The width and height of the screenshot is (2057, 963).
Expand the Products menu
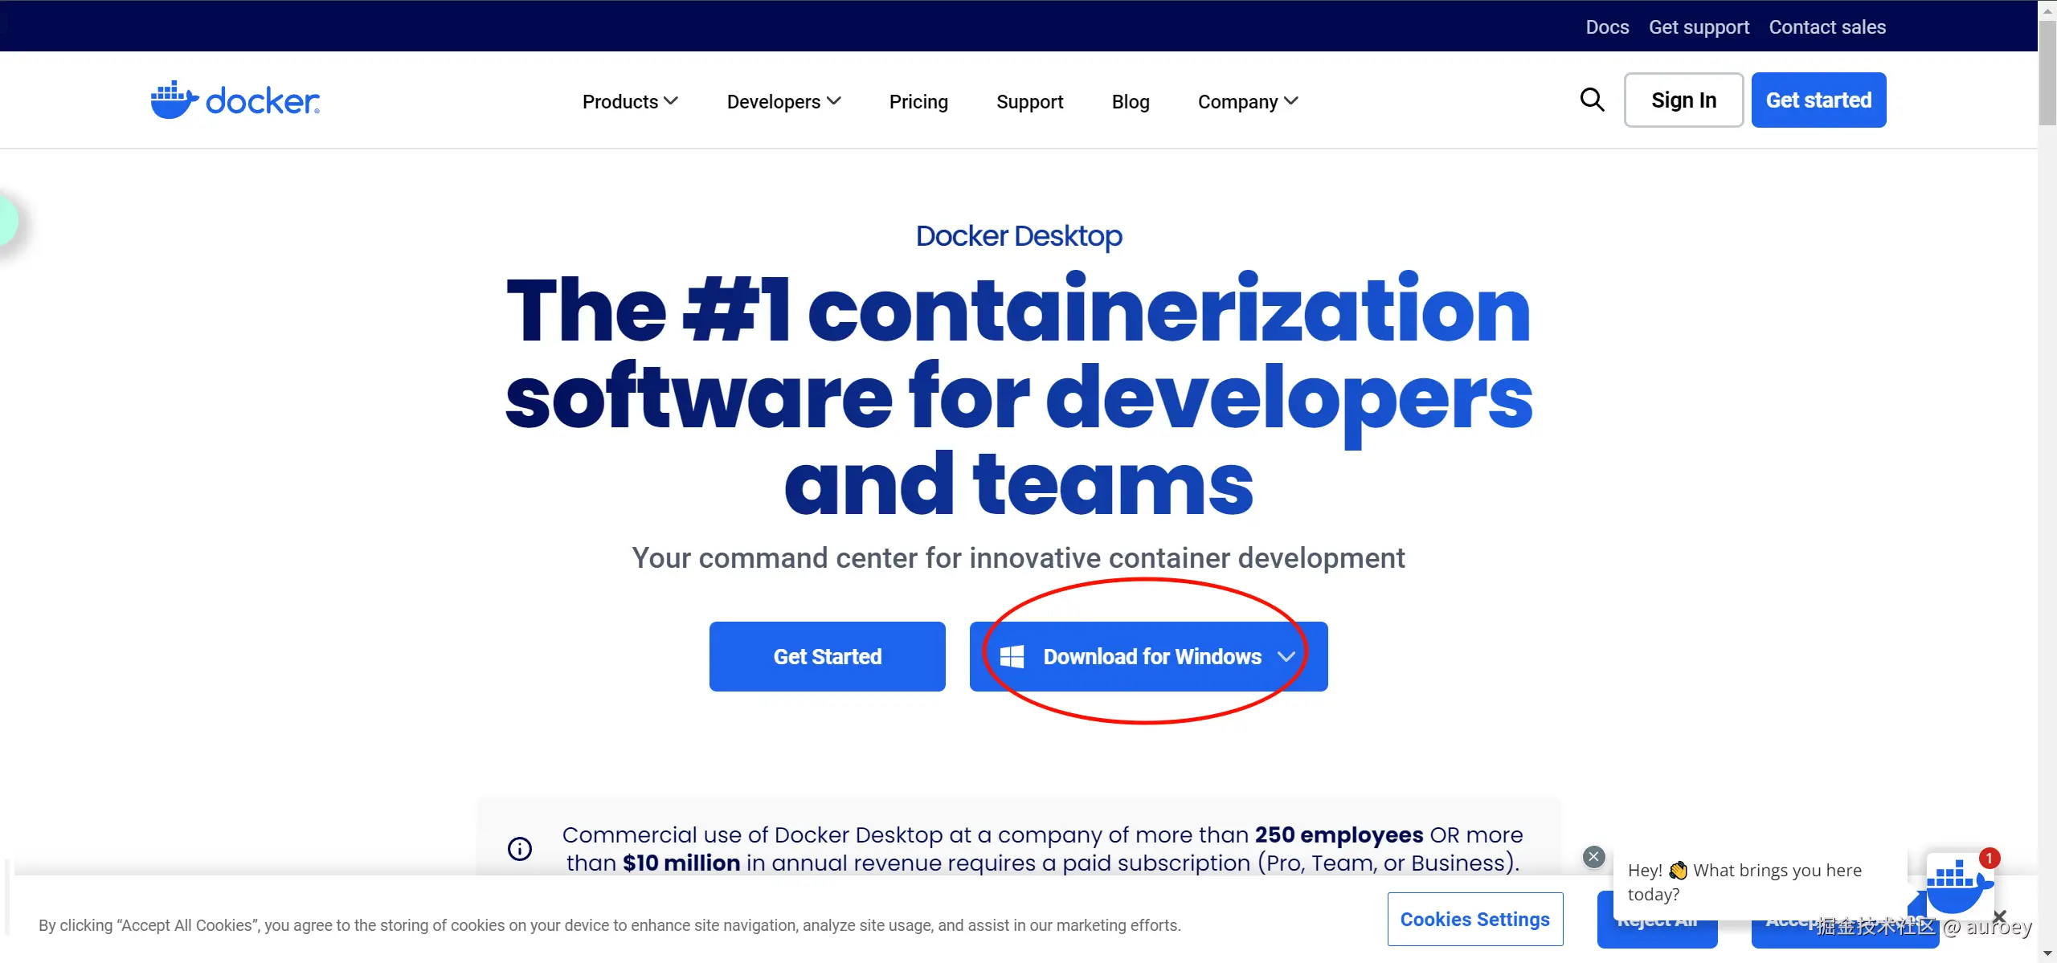coord(630,102)
